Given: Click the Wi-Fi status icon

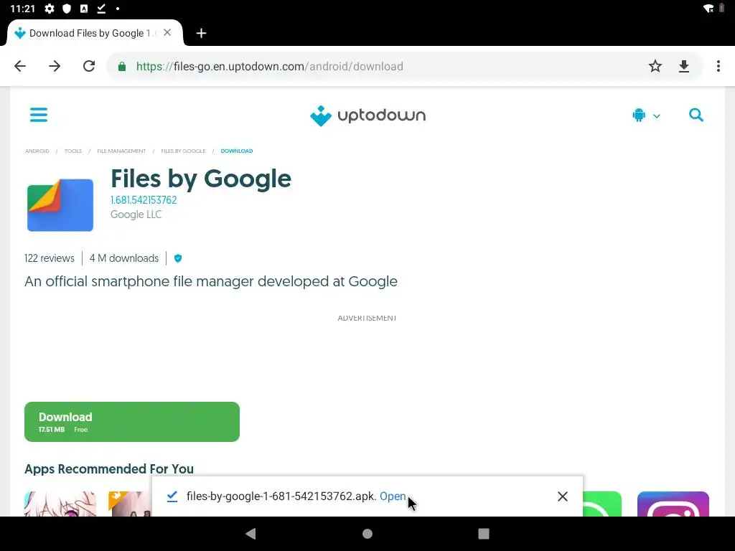Looking at the screenshot, I should coord(708,9).
